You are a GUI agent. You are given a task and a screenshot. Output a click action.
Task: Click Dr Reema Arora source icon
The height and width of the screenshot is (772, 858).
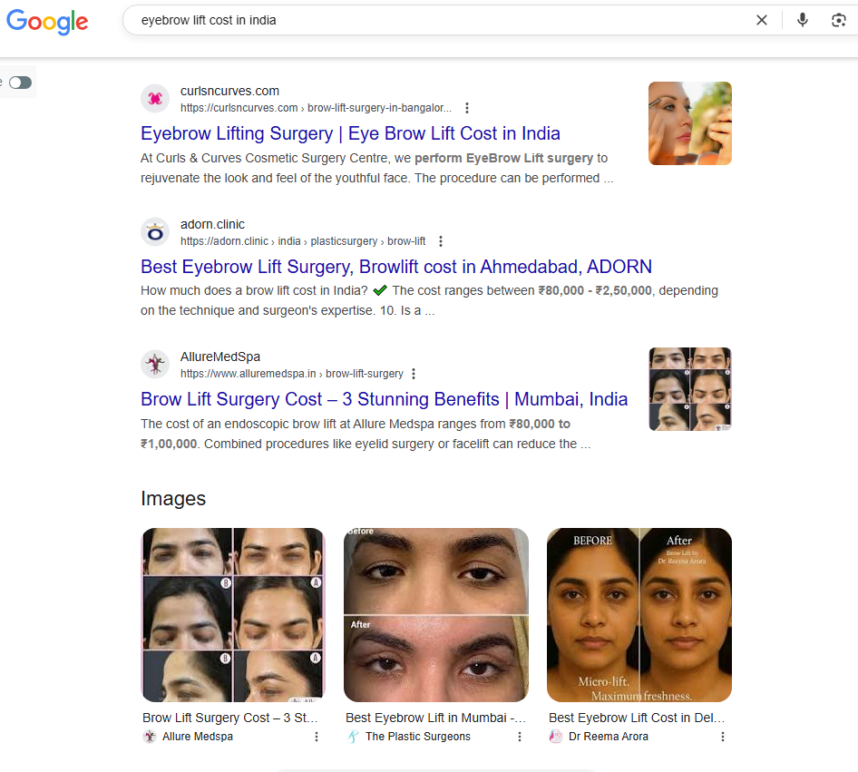pyautogui.click(x=556, y=737)
